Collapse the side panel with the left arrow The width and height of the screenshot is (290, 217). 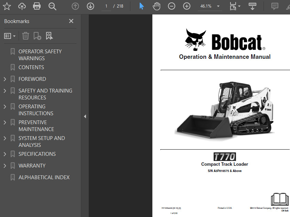(85, 117)
